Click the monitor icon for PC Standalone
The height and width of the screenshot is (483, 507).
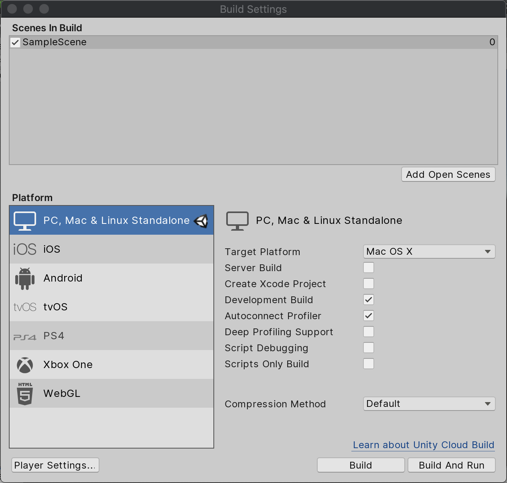[x=25, y=221]
